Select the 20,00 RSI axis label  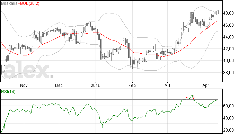tap(228, 130)
